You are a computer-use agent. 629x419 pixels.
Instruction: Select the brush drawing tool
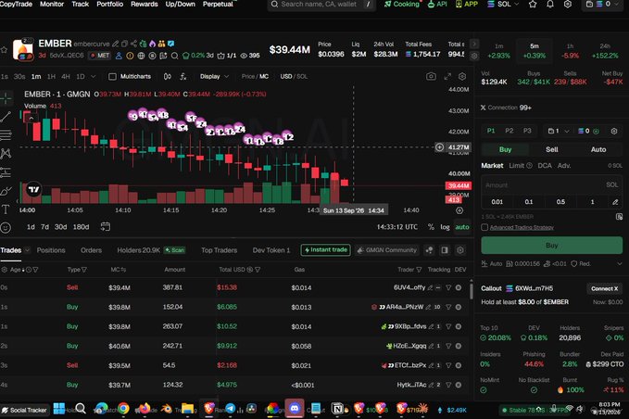[6, 191]
